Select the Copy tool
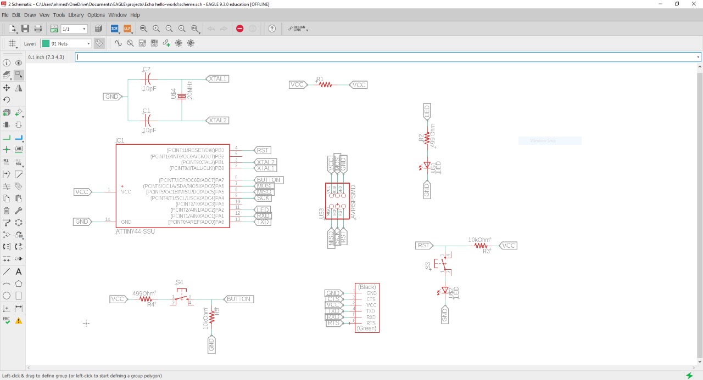The height and width of the screenshot is (380, 703). click(x=7, y=198)
